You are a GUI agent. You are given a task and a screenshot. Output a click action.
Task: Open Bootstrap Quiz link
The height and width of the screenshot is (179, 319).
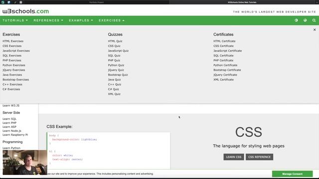118,75
